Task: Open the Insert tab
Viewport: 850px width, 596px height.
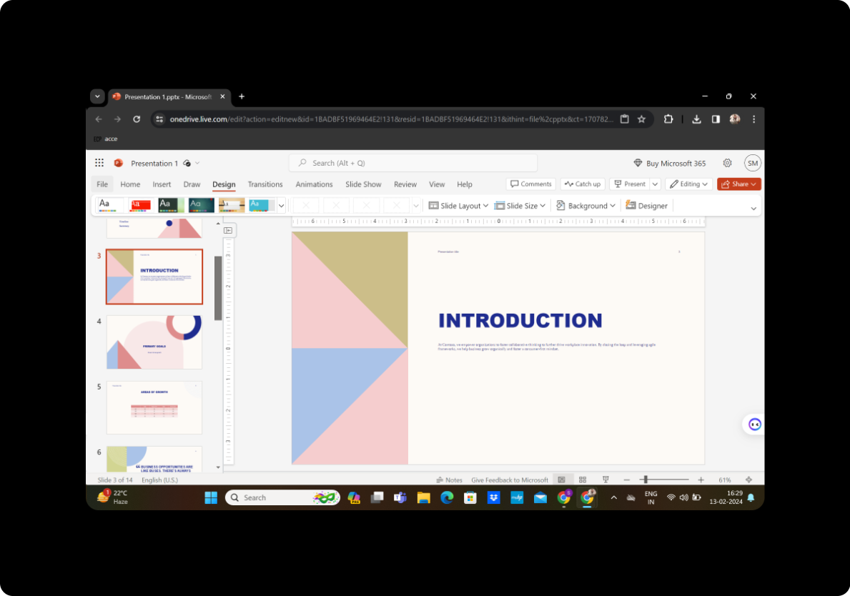Action: click(162, 184)
